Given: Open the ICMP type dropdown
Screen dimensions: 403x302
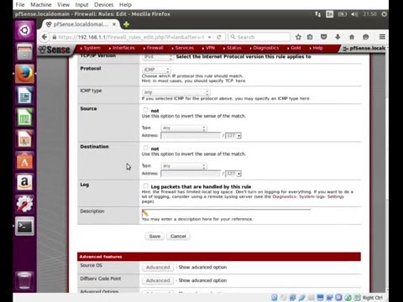Looking at the screenshot, I should tap(176, 92).
